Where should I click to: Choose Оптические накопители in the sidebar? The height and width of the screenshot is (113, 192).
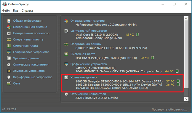31,65
